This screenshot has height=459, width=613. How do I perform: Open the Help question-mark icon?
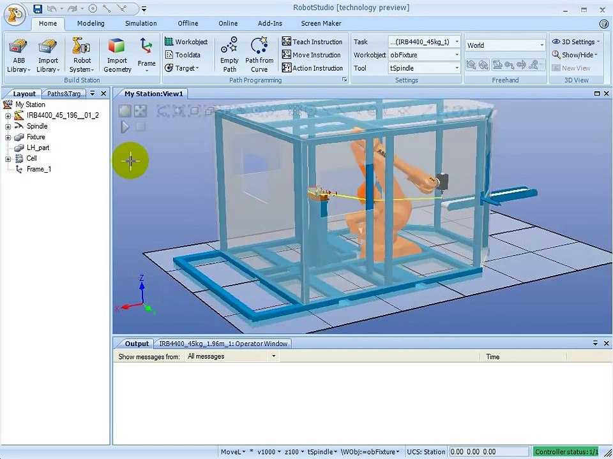click(x=603, y=24)
